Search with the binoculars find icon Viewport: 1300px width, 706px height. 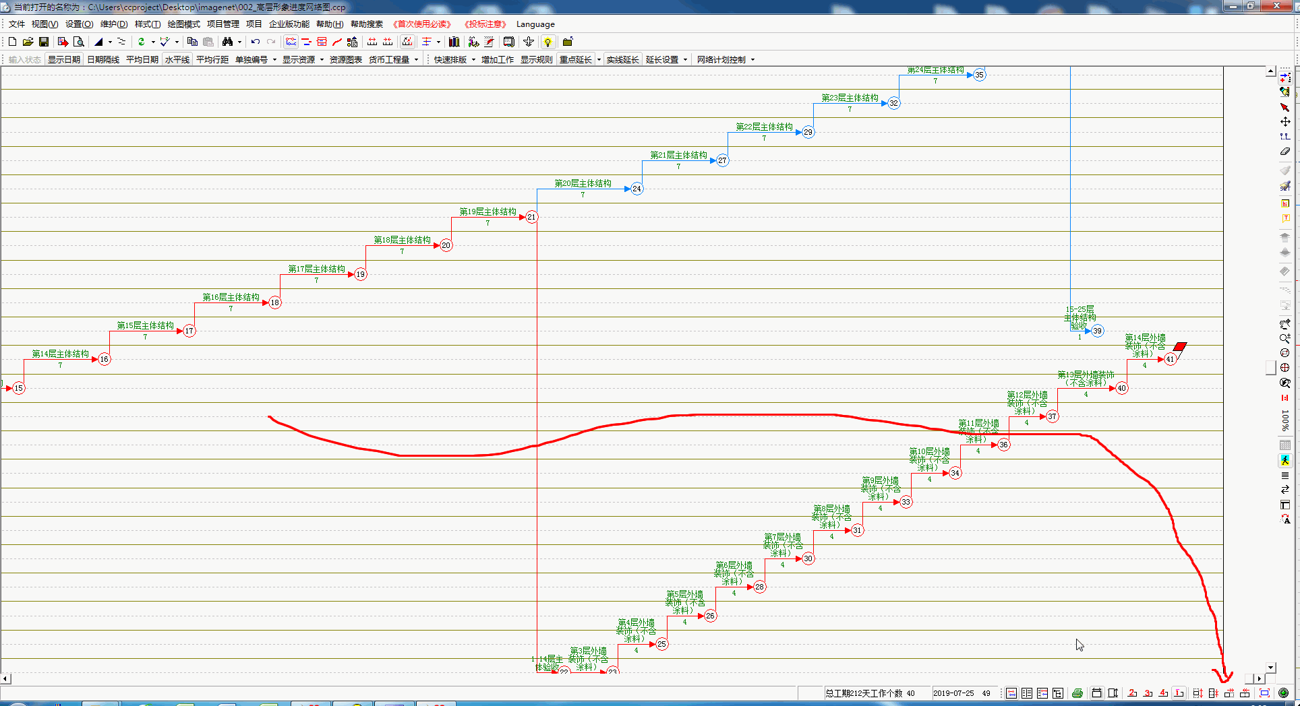click(228, 42)
